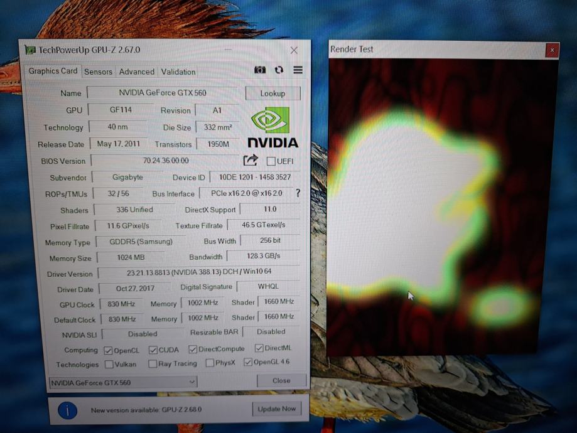Click the Transistors value 1950M
577x433 pixels.
tap(218, 144)
